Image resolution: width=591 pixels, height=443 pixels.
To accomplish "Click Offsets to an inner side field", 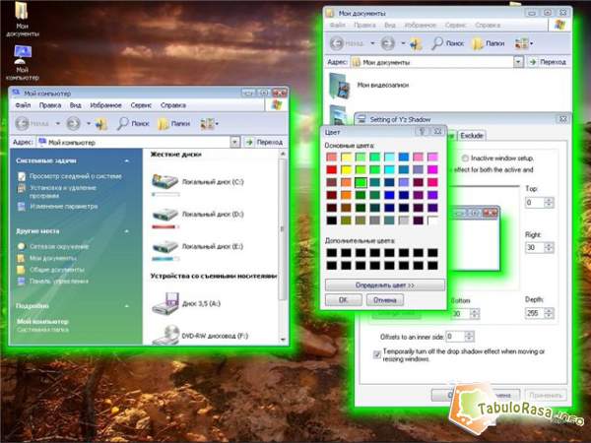I will point(455,336).
